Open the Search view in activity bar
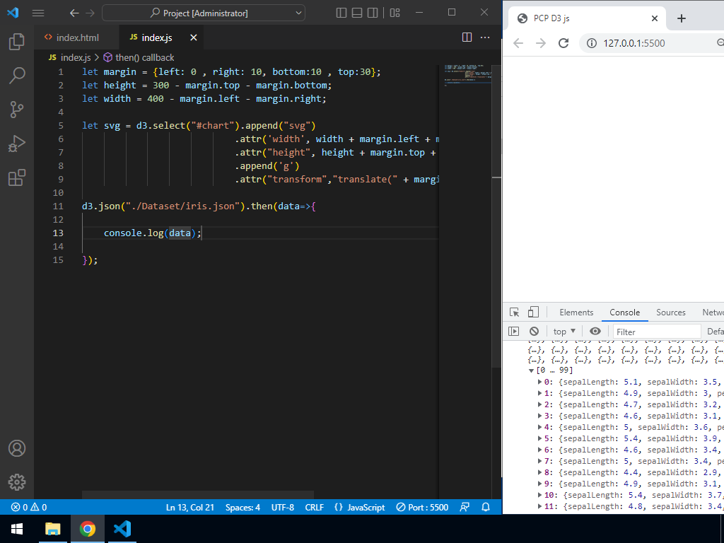This screenshot has width=724, height=543. coord(17,75)
